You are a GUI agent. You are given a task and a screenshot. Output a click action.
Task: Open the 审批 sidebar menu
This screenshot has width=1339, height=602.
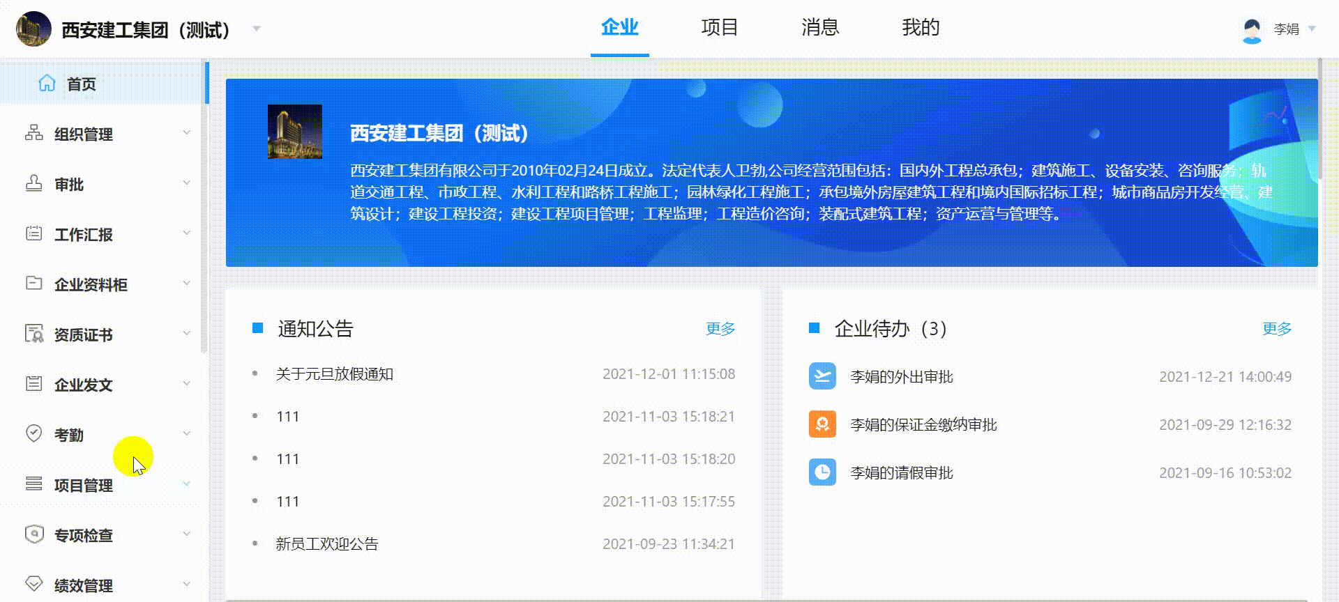[x=102, y=184]
